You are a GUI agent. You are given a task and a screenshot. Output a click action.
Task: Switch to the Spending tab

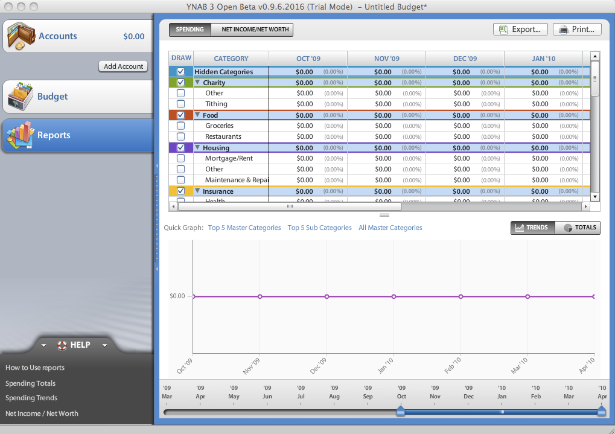tap(190, 30)
